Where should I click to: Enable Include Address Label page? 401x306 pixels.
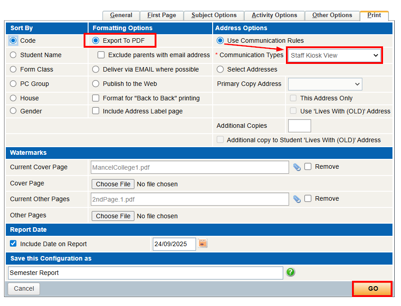[x=96, y=111]
